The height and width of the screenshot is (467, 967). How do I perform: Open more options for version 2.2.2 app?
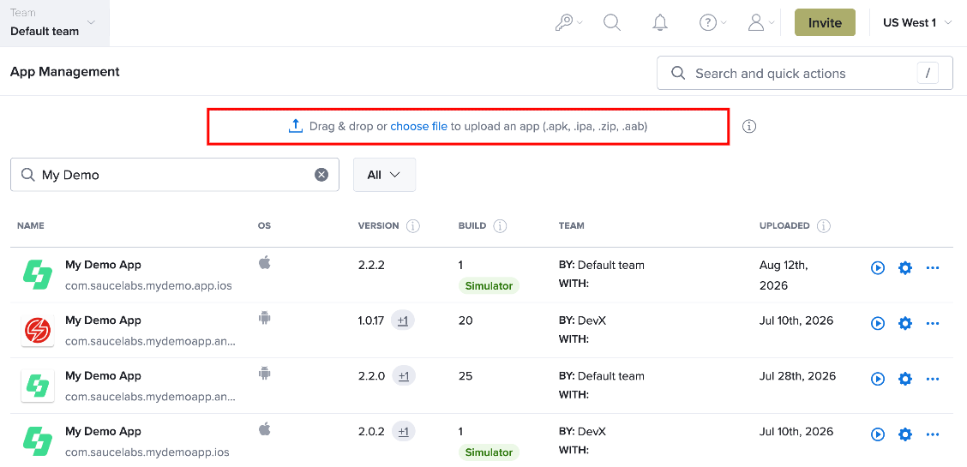[933, 268]
